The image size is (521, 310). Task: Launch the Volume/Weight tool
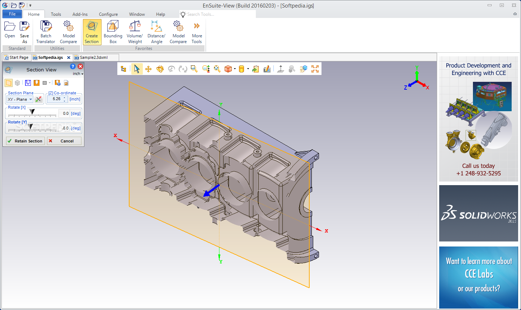coord(135,32)
